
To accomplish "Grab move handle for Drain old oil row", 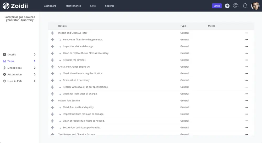I will 53,80.
